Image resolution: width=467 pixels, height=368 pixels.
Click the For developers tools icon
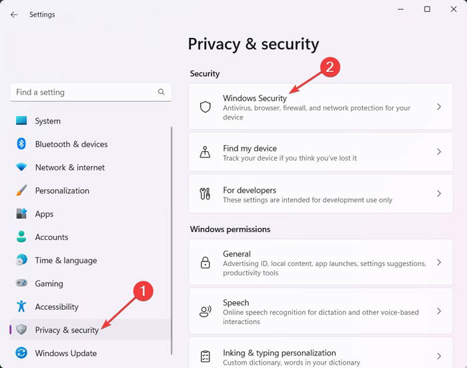coord(205,193)
